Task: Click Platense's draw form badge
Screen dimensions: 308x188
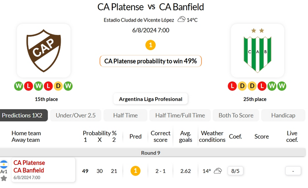Action: [58, 86]
